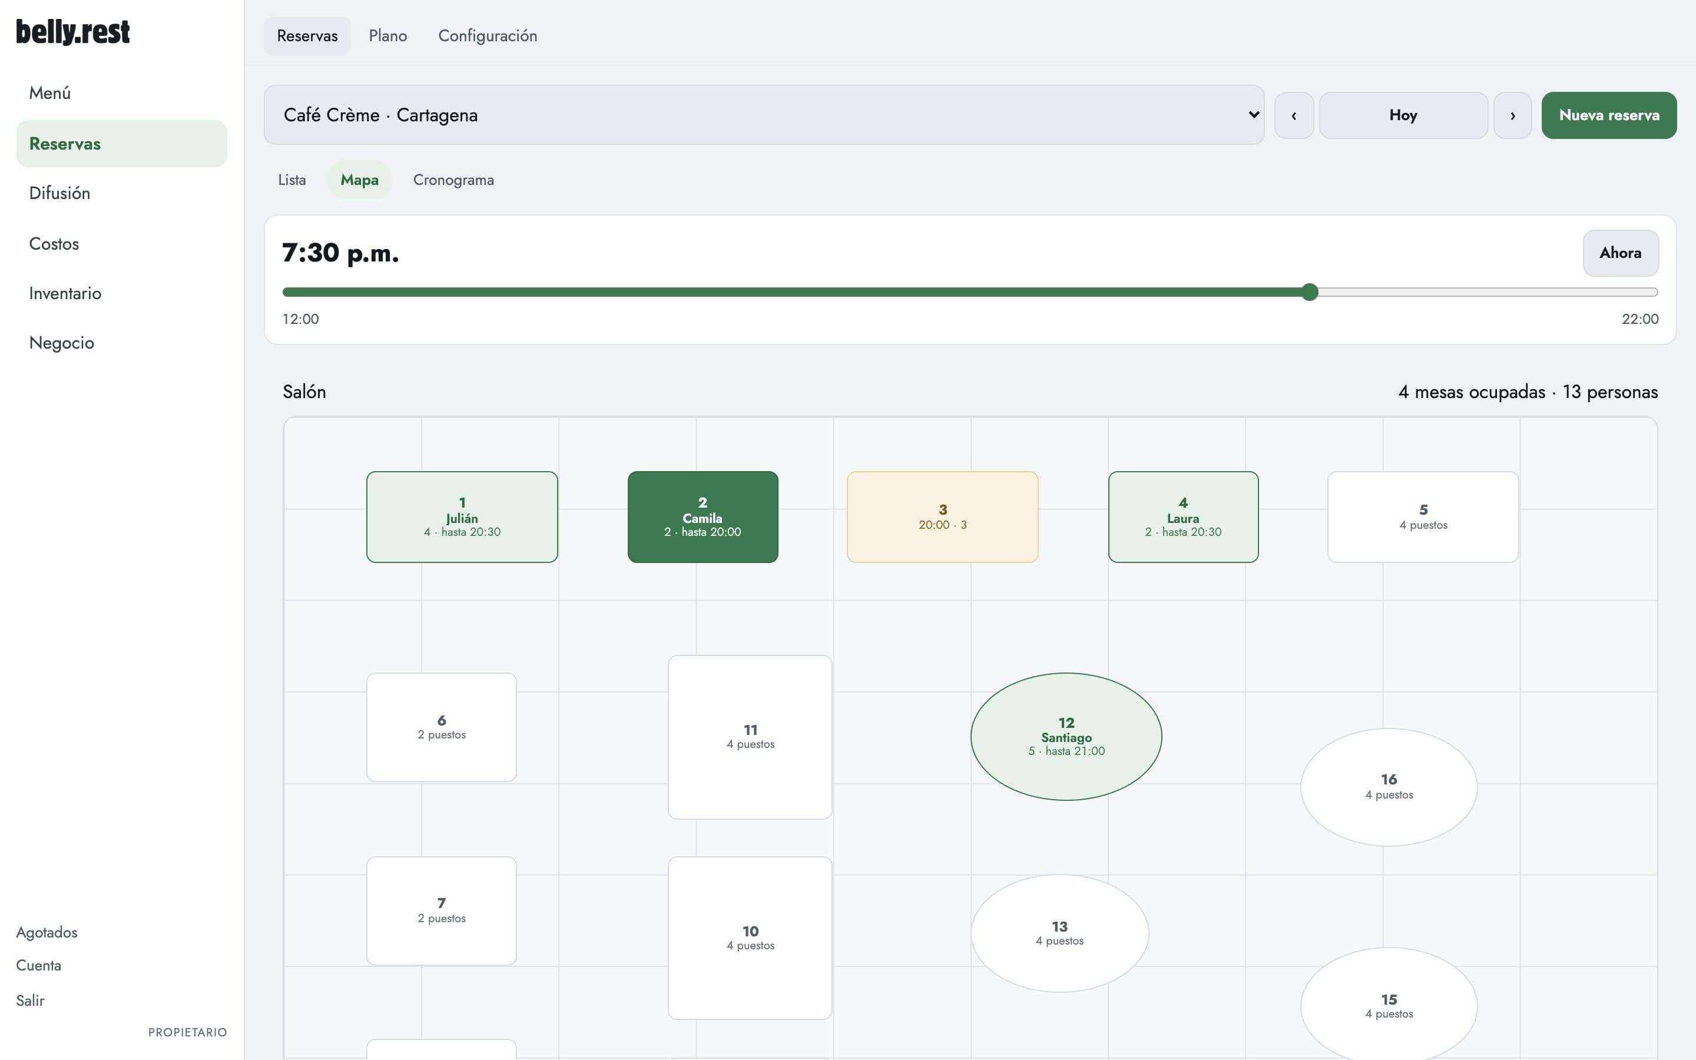1696x1060 pixels.
Task: Click the Ahora button
Action: (x=1620, y=253)
